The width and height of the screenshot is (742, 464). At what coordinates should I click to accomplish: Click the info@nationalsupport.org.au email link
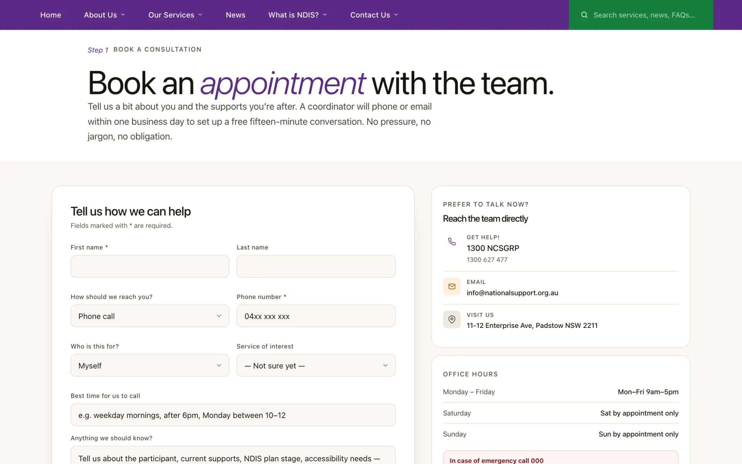(512, 293)
